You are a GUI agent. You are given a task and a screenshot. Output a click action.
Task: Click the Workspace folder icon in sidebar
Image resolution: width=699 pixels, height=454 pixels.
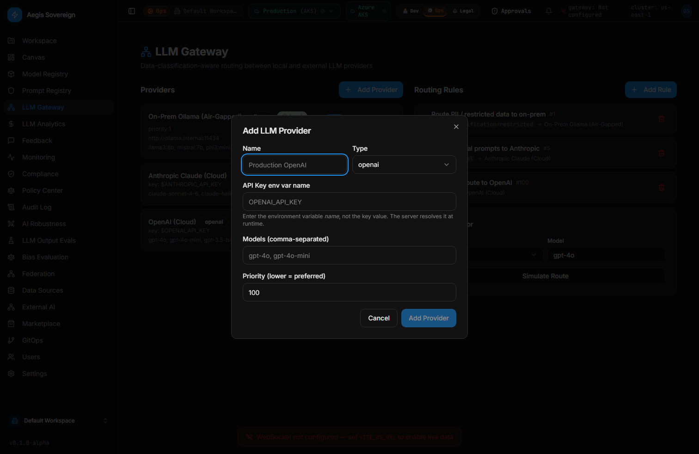pyautogui.click(x=11, y=41)
